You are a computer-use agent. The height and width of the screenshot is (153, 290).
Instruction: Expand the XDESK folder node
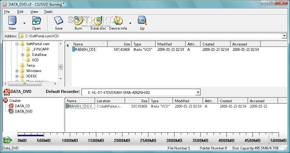tap(17, 76)
